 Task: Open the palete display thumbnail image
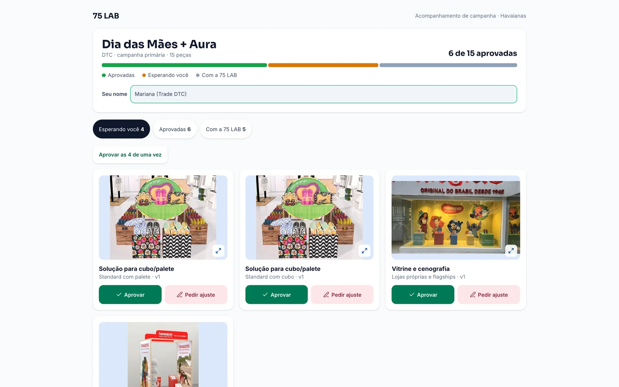pyautogui.click(x=163, y=217)
